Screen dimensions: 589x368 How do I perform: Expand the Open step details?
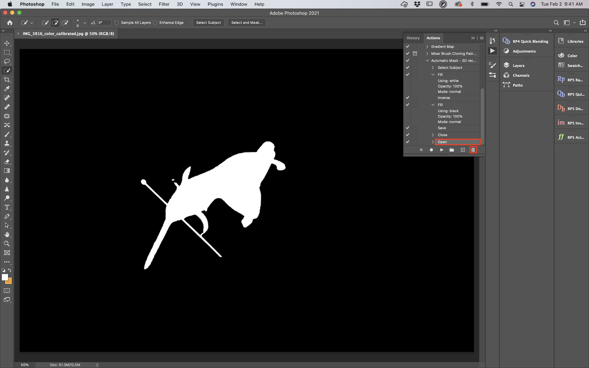coord(433,142)
